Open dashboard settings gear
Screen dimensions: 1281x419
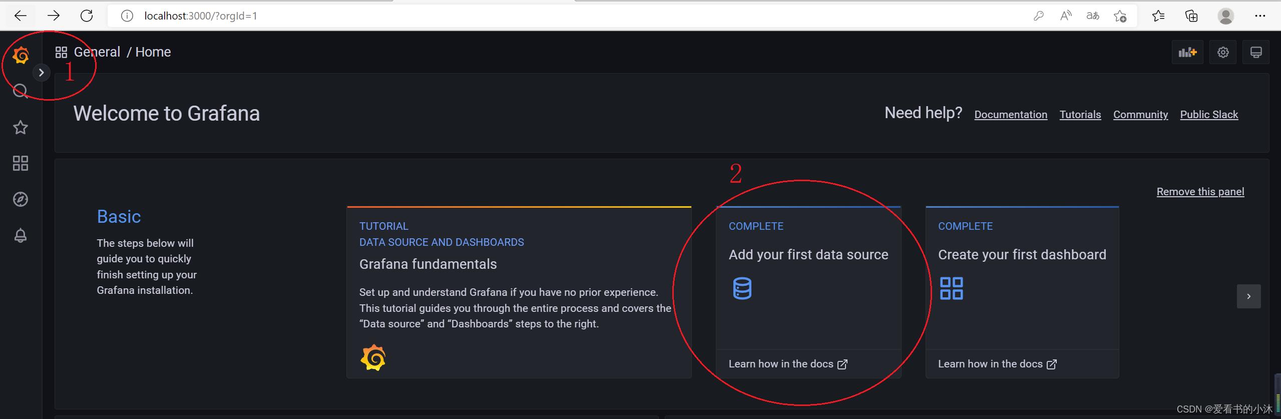click(x=1223, y=52)
